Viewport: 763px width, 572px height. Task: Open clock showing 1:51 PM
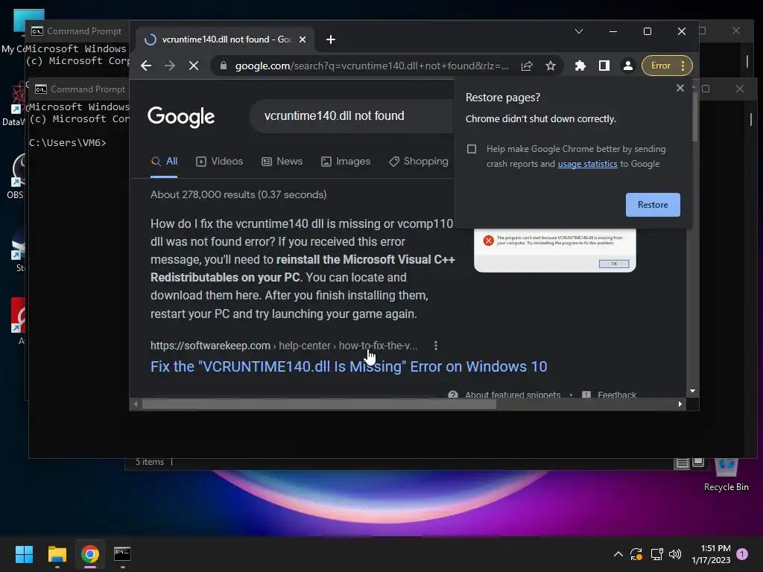711,554
